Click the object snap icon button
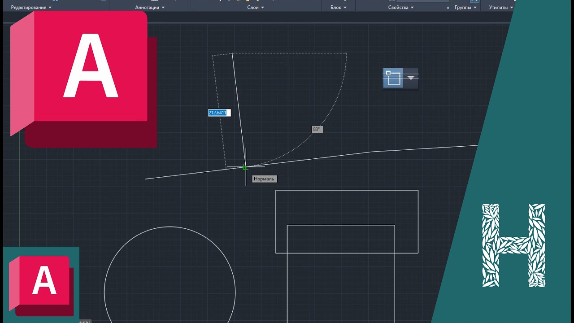 point(393,78)
